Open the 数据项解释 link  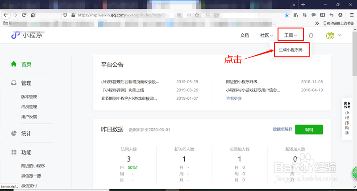(x=282, y=129)
